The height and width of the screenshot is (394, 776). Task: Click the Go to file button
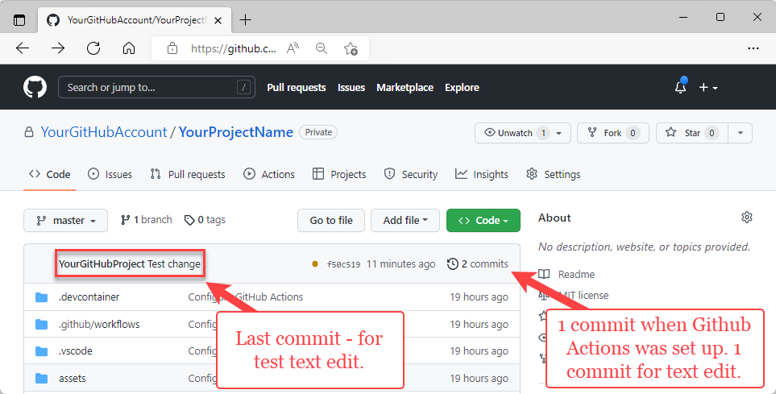[x=331, y=220]
